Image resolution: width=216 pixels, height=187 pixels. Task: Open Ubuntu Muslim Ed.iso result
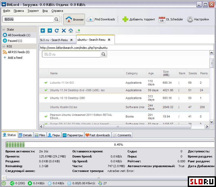coord(63,107)
